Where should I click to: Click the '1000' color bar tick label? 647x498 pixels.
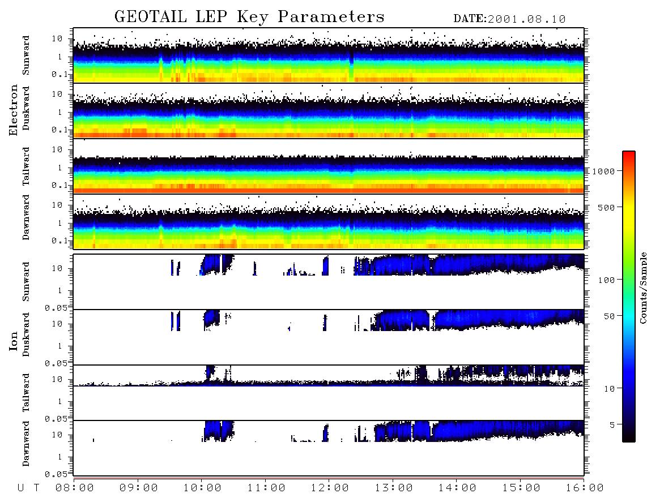click(603, 171)
